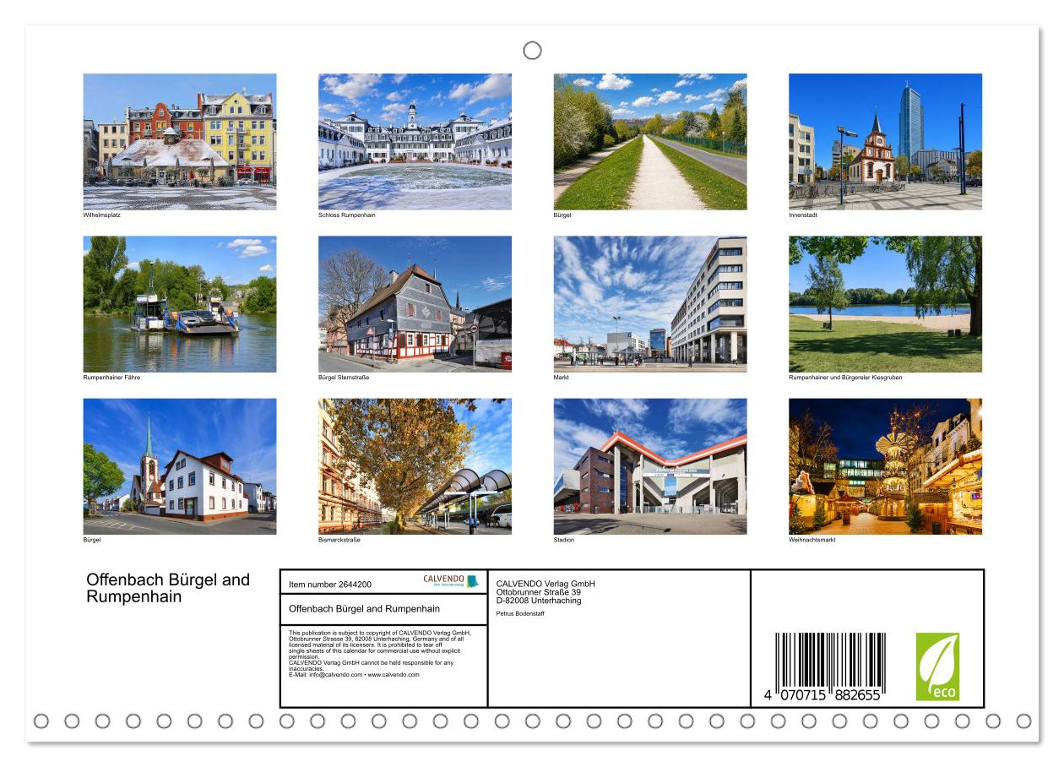Viewport: 1064px width, 767px height.
Task: Click the CALVENDO Verlag GmbH address
Action: click(x=546, y=592)
